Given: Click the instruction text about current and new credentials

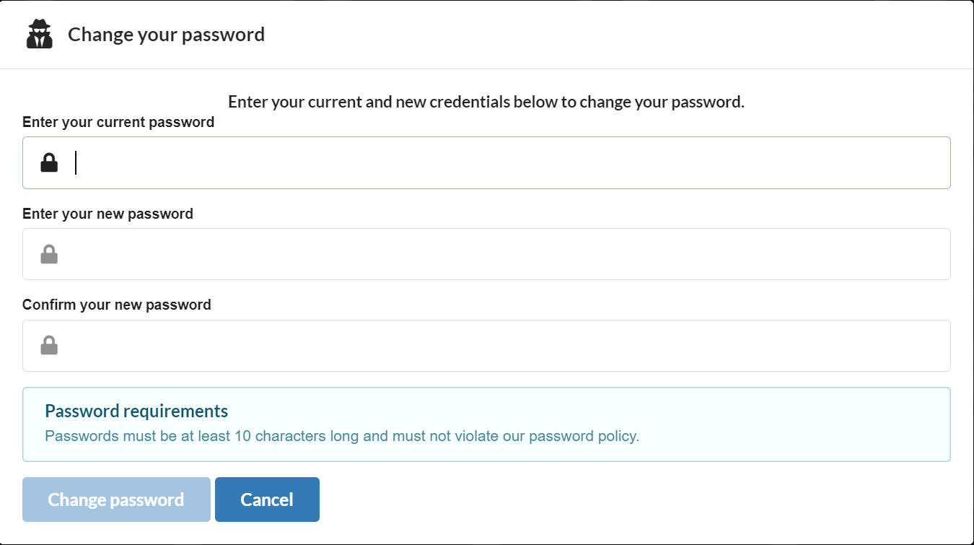Looking at the screenshot, I should (486, 102).
